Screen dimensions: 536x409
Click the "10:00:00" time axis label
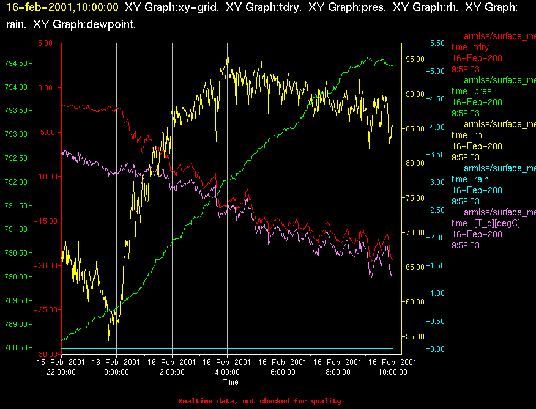393,372
